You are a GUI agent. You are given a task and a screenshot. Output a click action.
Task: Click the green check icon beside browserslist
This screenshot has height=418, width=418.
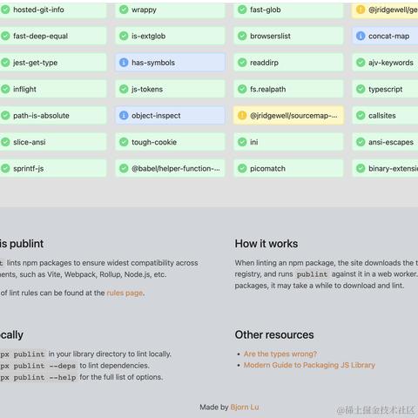point(242,36)
